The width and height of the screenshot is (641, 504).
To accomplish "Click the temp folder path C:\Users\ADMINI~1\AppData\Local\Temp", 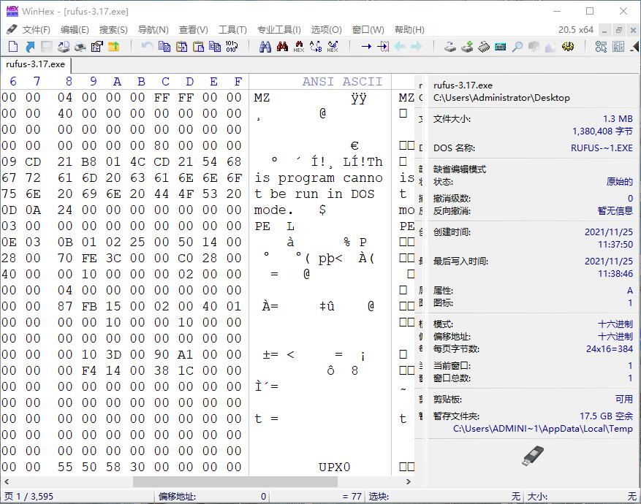I will 542,429.
